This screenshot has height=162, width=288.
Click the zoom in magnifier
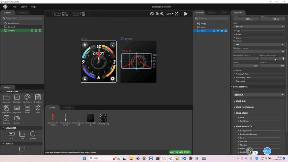click(162, 14)
